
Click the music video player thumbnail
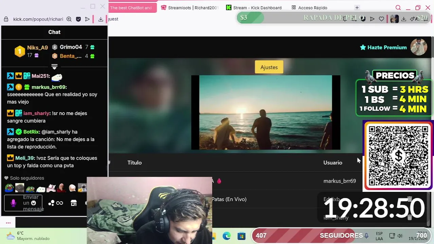tap(266, 112)
